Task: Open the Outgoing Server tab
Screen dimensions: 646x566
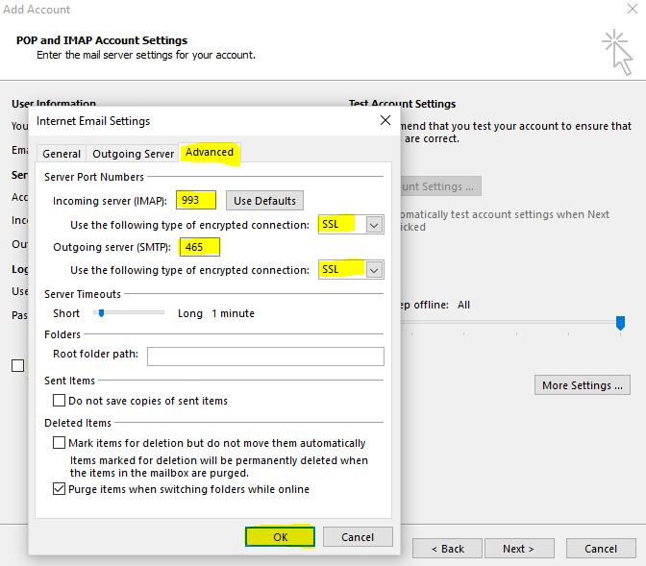Action: coord(134,154)
